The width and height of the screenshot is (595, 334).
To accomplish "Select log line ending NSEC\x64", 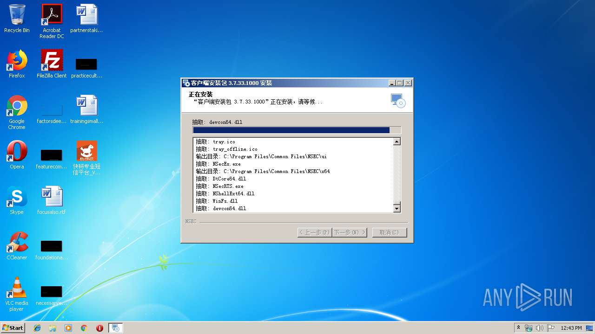I will pos(263,171).
